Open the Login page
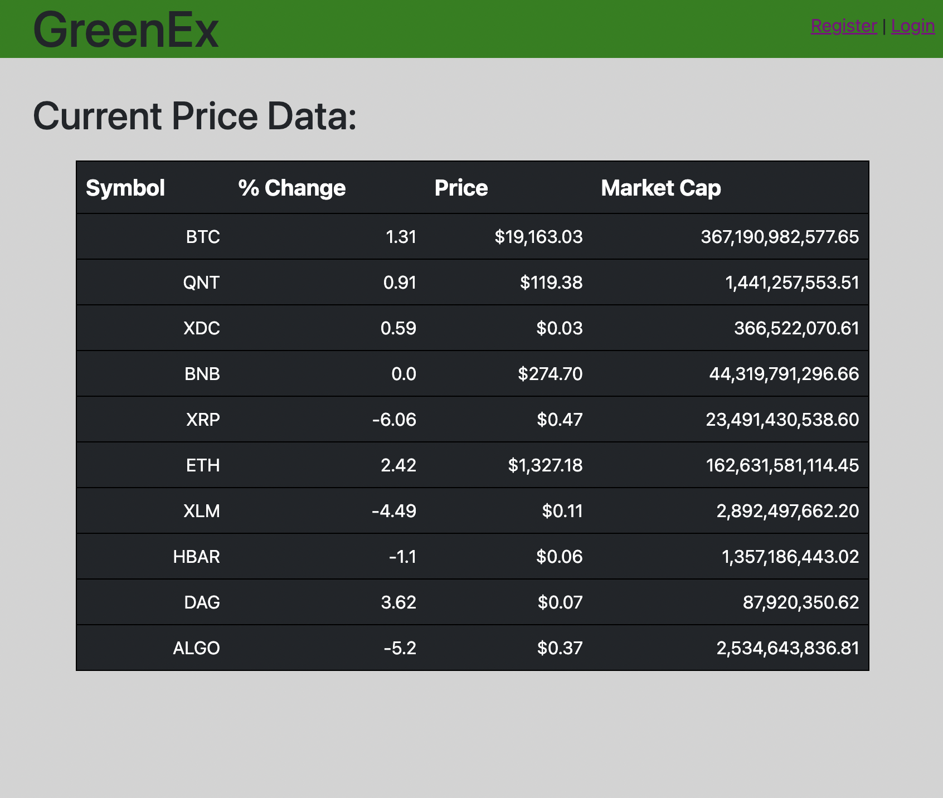Viewport: 943px width, 798px height. [x=913, y=26]
